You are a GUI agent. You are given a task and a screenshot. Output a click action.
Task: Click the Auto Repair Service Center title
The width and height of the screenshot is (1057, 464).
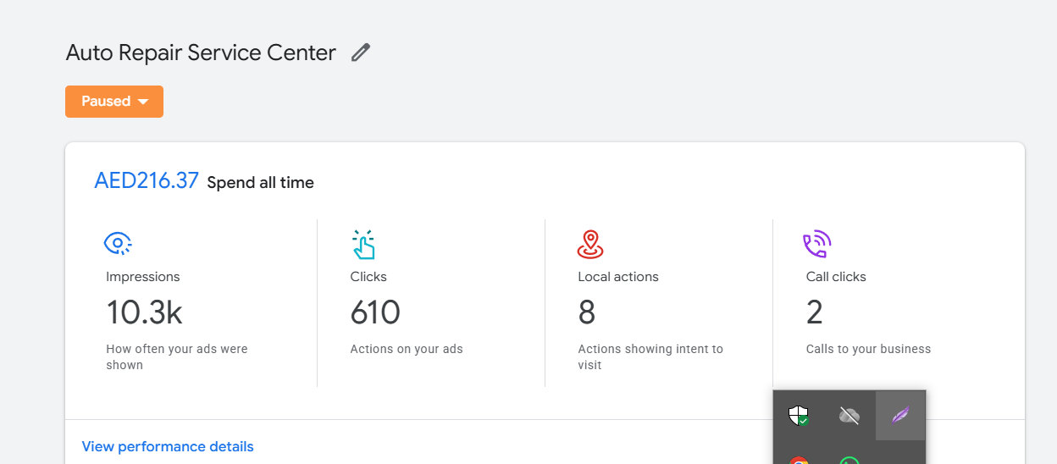tap(201, 52)
